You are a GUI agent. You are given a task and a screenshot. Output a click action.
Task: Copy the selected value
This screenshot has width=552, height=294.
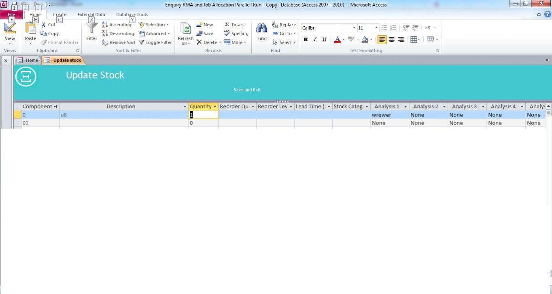point(50,34)
